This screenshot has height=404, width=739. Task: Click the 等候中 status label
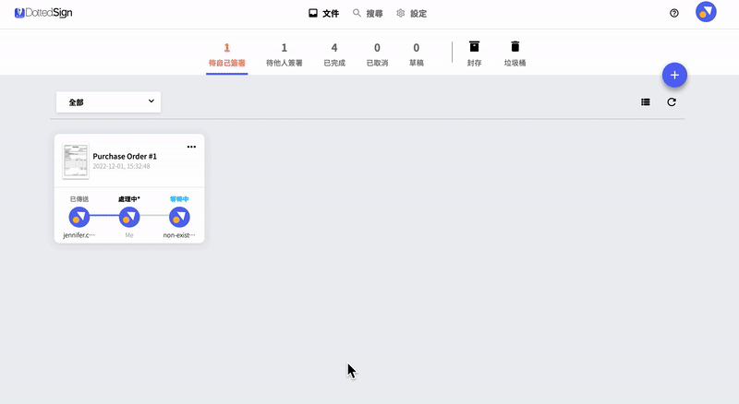click(179, 199)
